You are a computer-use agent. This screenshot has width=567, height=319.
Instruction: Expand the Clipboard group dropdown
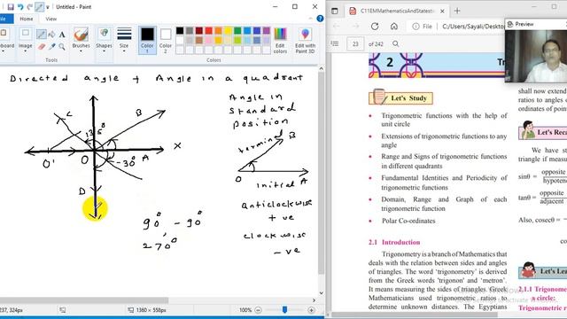click(x=3, y=51)
